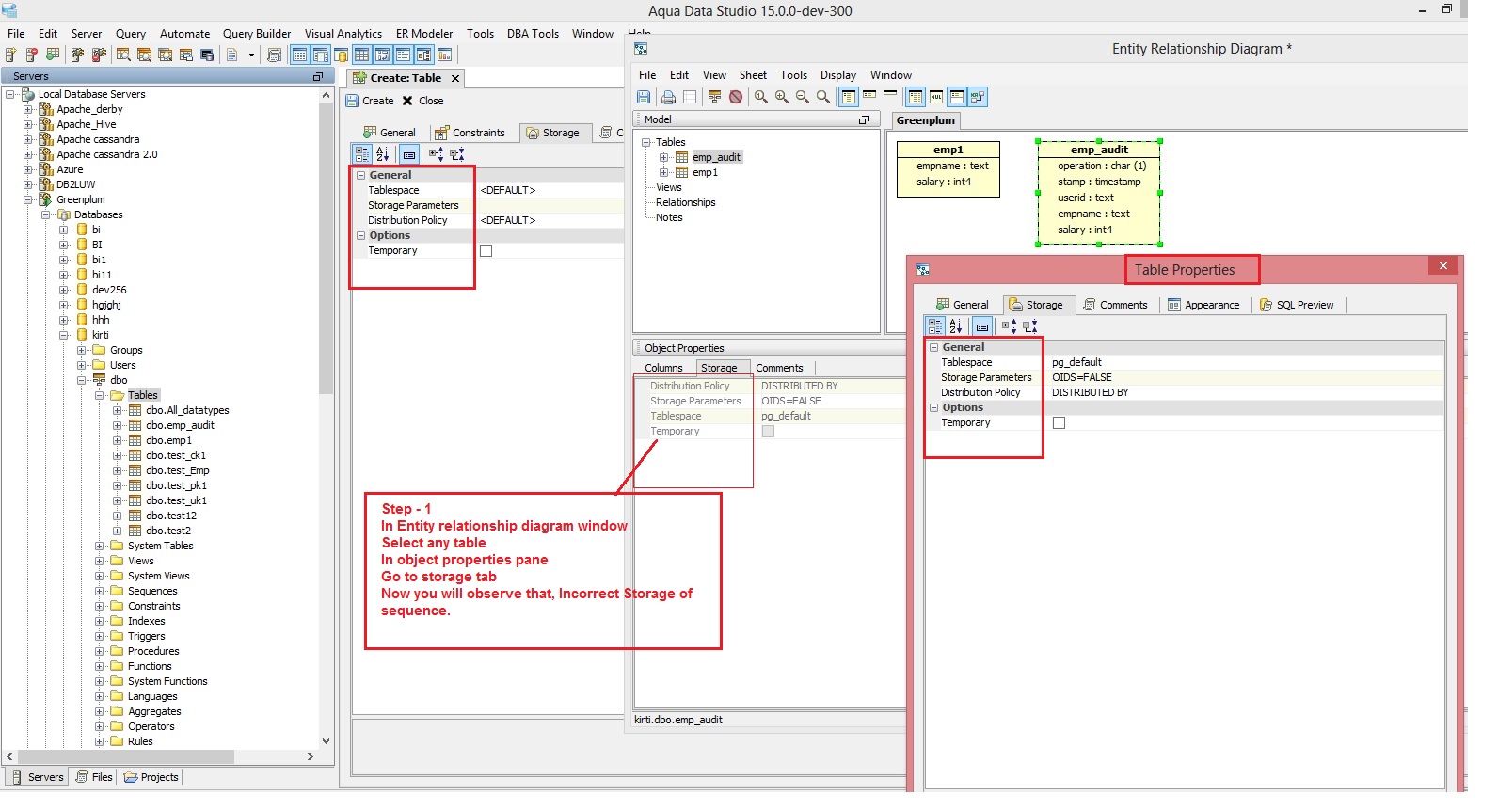This screenshot has width=1498, height=809.
Task: Zoom in on the ER diagram
Action: point(782,97)
